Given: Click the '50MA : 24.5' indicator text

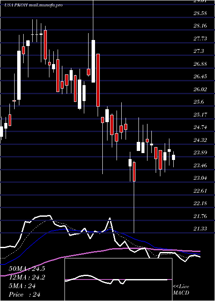Looking at the screenshot, I should 27,269.
